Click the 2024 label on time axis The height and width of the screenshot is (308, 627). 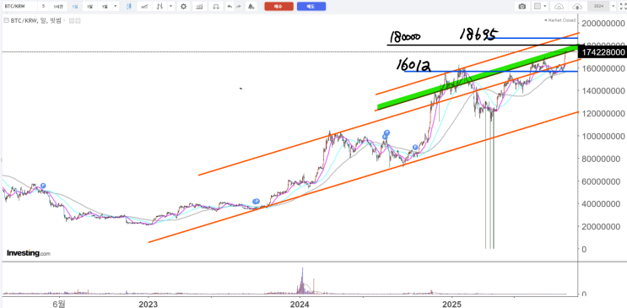click(299, 304)
